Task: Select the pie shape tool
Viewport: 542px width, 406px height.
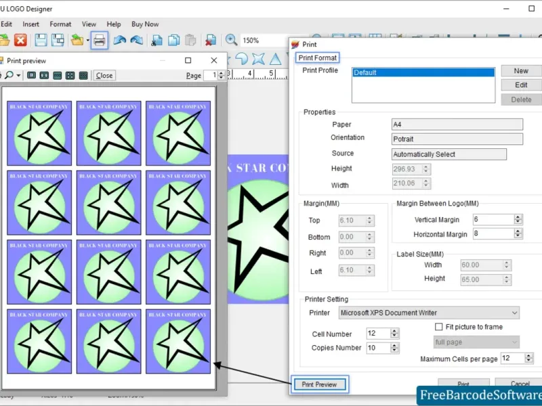Action: pyautogui.click(x=242, y=59)
